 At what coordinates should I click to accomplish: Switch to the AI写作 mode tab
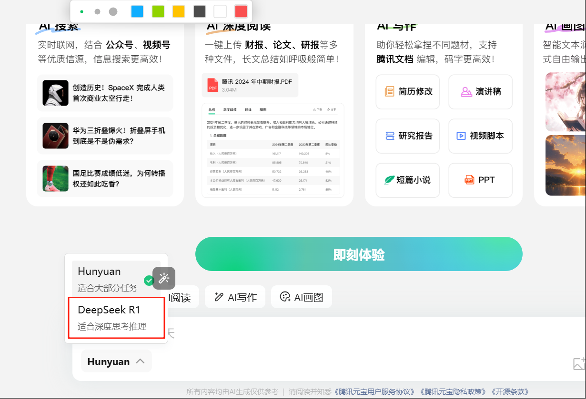(235, 297)
